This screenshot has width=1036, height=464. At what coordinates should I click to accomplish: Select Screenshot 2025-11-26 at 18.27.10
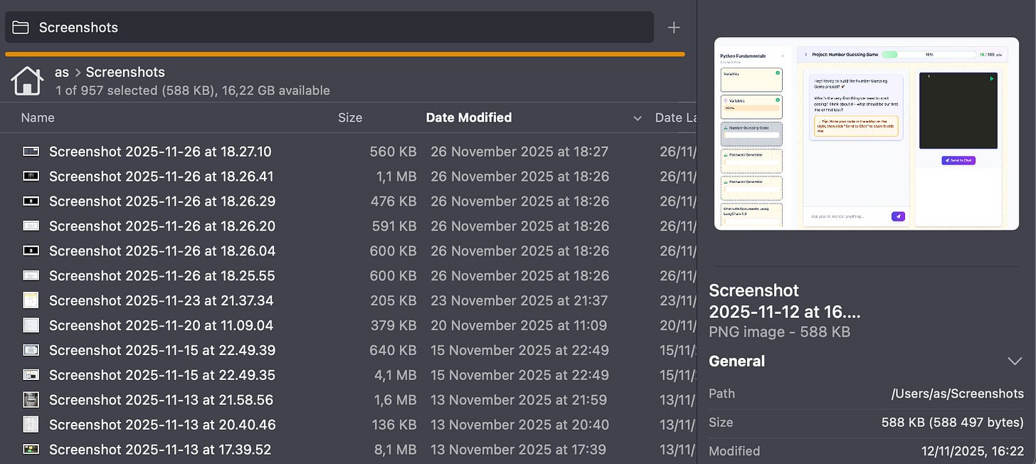pos(160,152)
